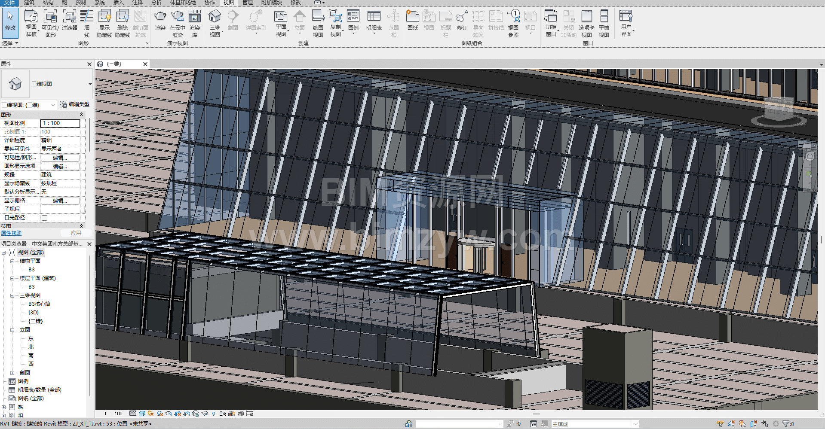Open the 三维视图 type selector dropdown

(90, 84)
